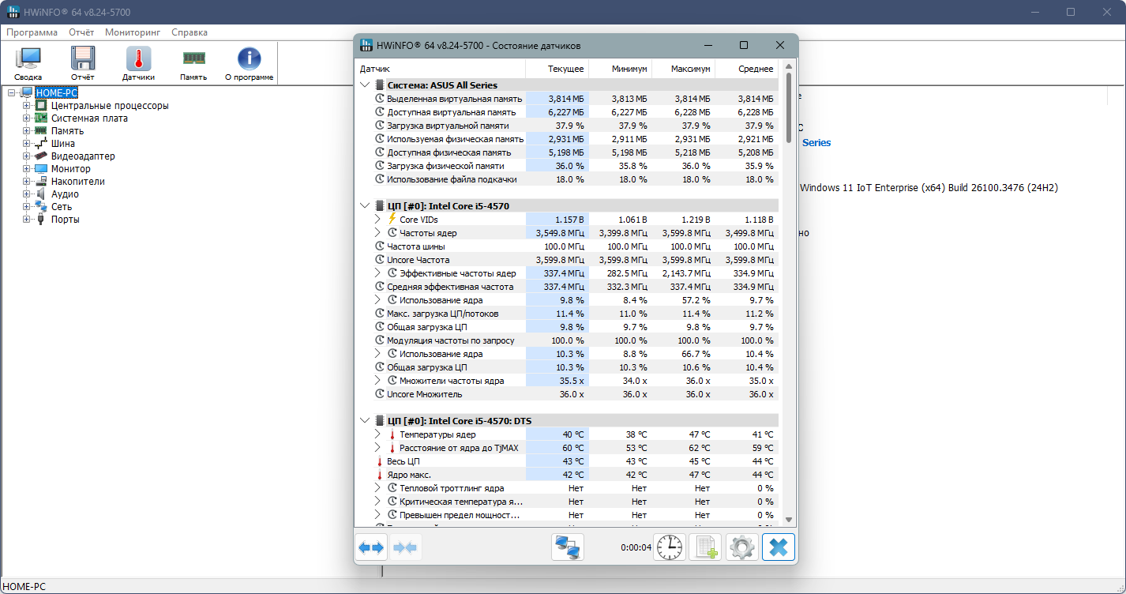The height and width of the screenshot is (594, 1126).
Task: Open the Справка menu
Action: tap(190, 32)
